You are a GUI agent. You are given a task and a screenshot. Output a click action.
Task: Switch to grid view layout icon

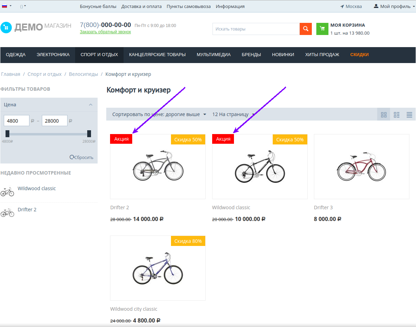383,115
